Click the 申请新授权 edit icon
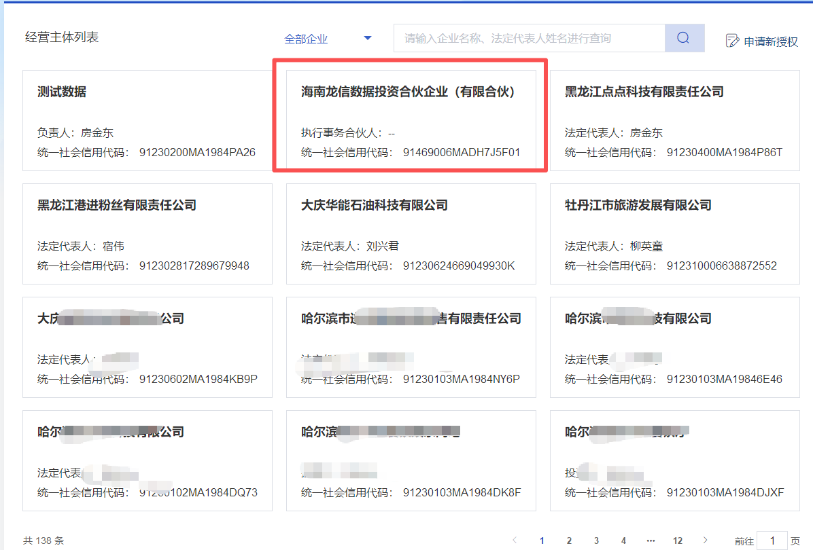813x550 pixels. click(x=732, y=41)
